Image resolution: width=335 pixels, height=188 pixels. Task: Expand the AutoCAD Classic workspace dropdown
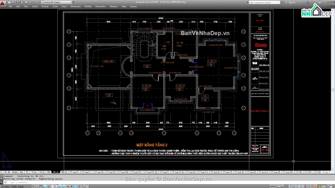71,2
